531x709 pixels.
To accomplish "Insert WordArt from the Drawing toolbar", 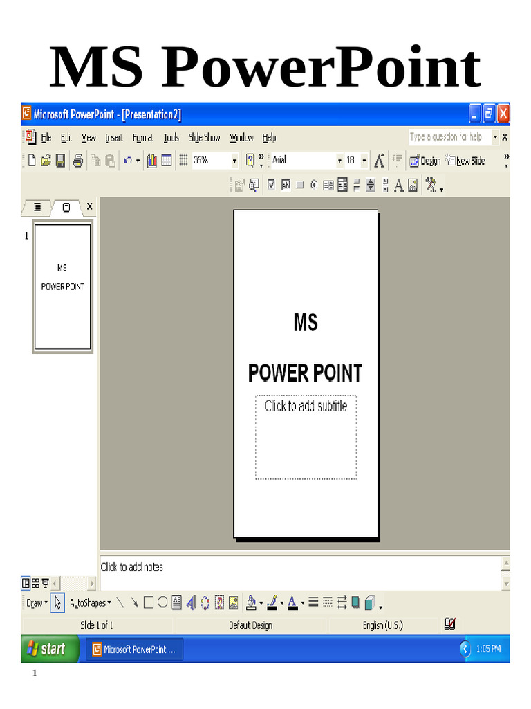I will (192, 602).
